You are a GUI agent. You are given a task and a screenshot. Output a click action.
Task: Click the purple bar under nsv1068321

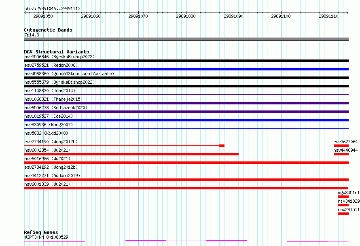(x=186, y=103)
